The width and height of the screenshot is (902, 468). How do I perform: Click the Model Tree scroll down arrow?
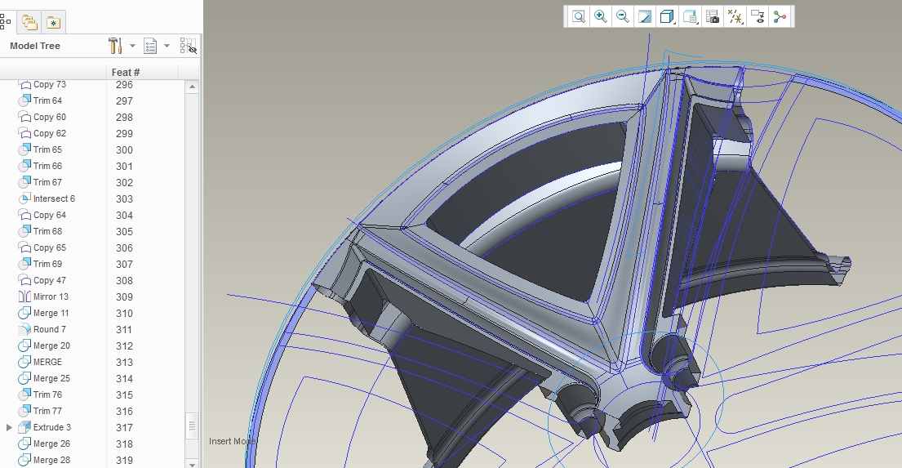click(192, 463)
